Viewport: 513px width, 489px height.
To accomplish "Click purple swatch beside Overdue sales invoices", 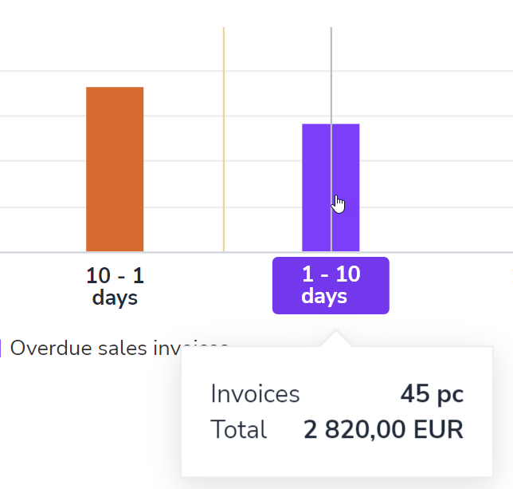I will (x=1, y=348).
